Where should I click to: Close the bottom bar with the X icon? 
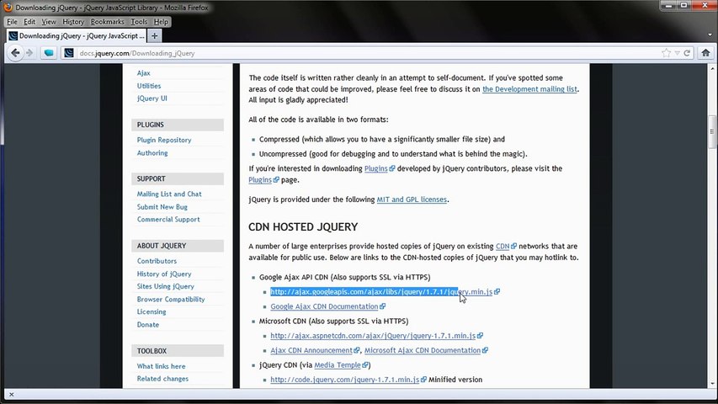(12, 394)
